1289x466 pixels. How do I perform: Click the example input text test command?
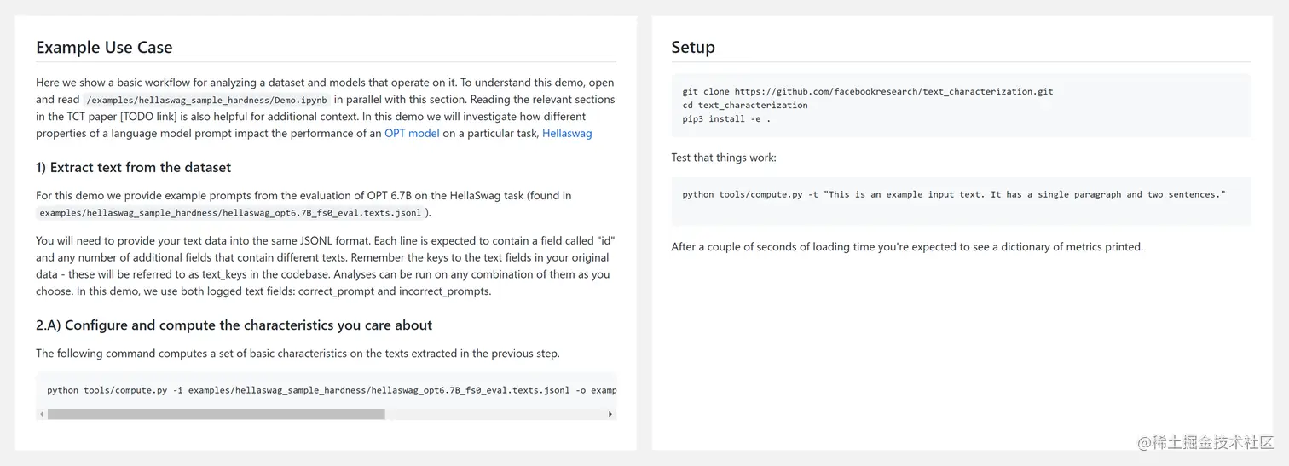tap(953, 194)
